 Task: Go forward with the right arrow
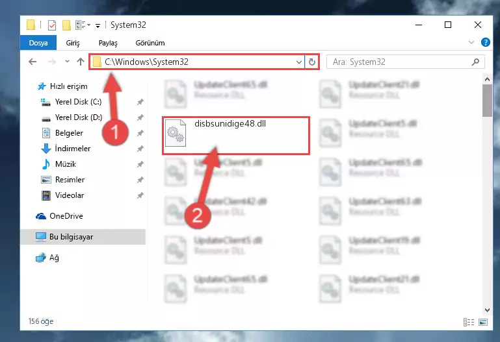tap(51, 62)
